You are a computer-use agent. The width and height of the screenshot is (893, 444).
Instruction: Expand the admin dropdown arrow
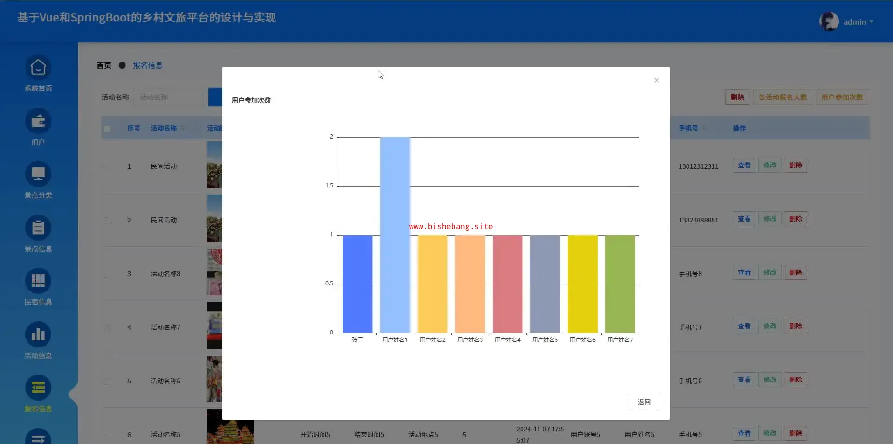click(872, 22)
